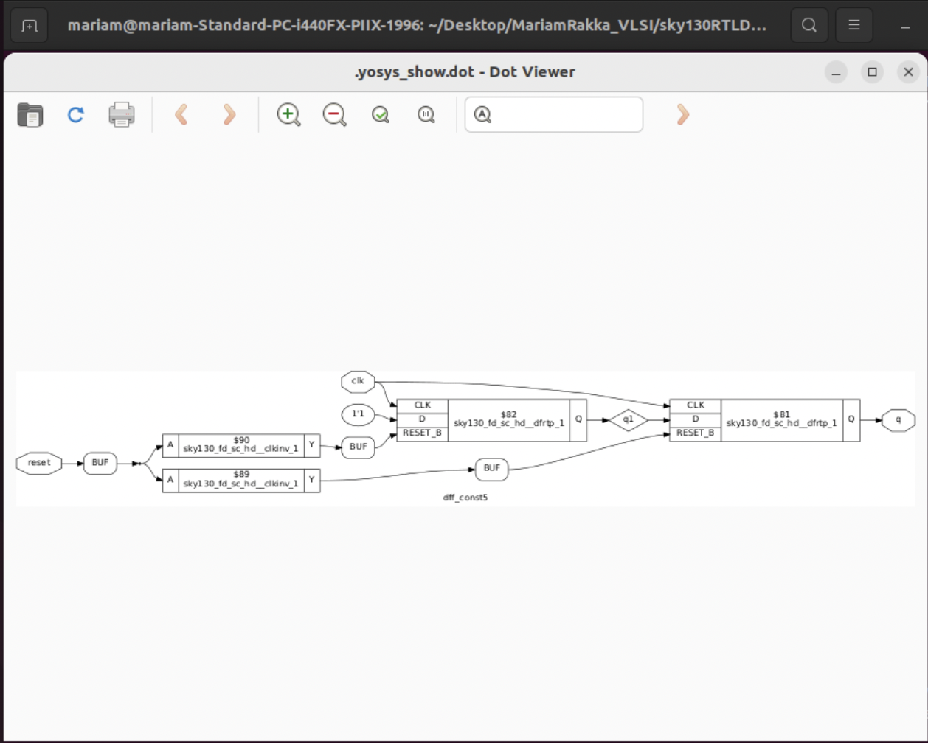Reload the .yosys_show.dot graph
This screenshot has height=743, width=928.
click(x=75, y=115)
